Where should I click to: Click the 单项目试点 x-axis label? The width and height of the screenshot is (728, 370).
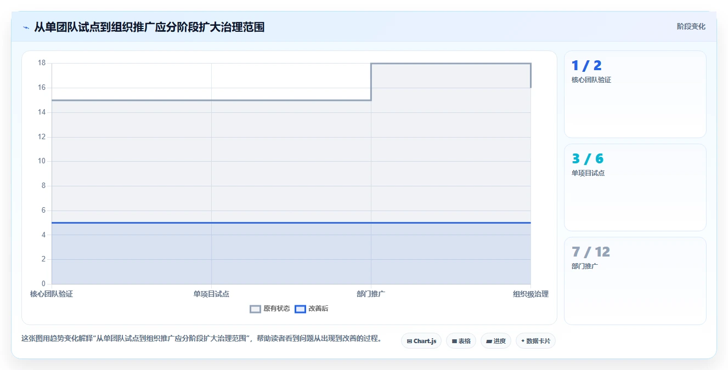pyautogui.click(x=211, y=294)
